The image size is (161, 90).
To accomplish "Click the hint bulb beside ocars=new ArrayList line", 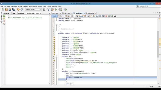I will [x=54, y=60].
